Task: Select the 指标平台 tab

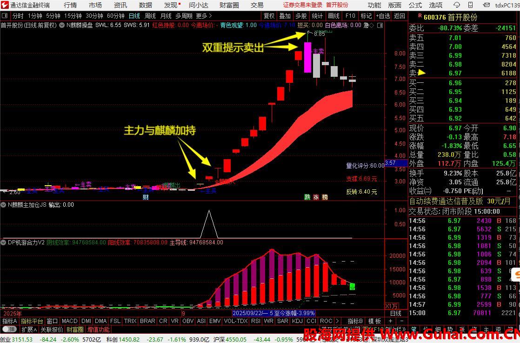Action: point(32,321)
